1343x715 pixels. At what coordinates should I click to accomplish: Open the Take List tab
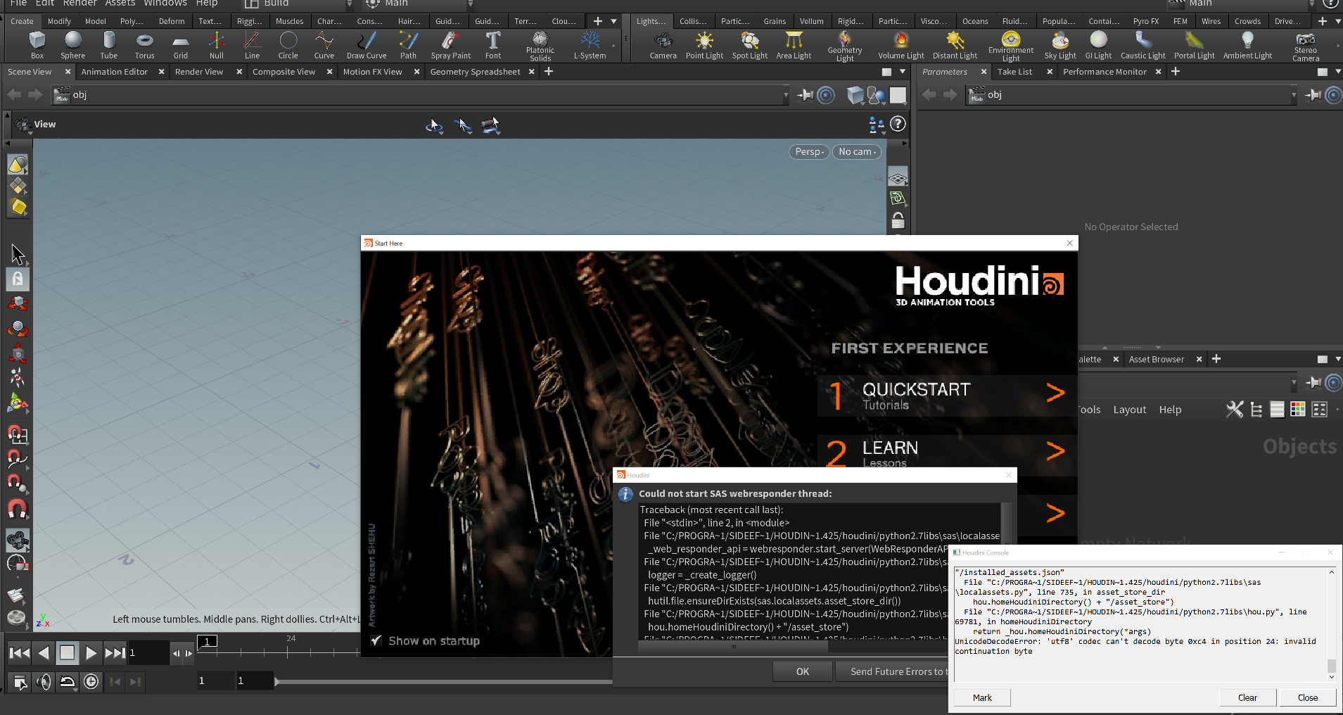(1014, 72)
